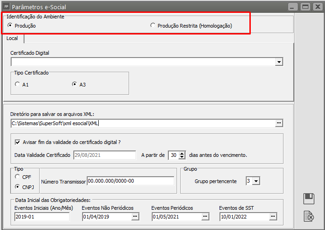
Task: Click the FP application icon in title bar
Action: [x=6, y=6]
